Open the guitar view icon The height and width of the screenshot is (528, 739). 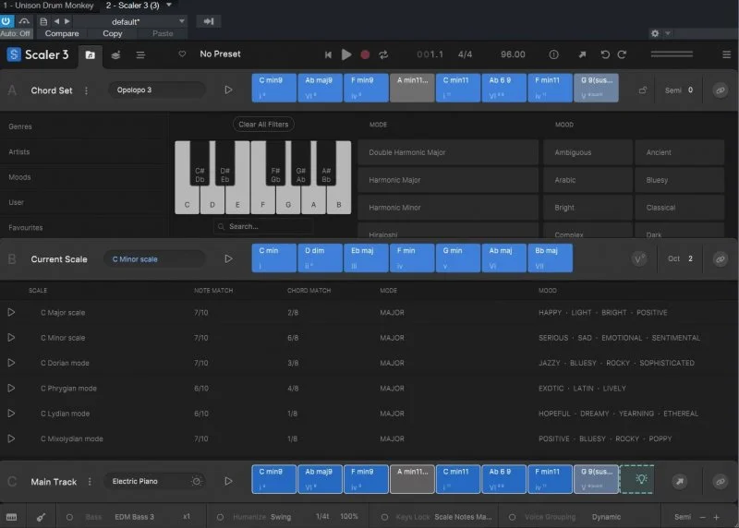(x=41, y=517)
